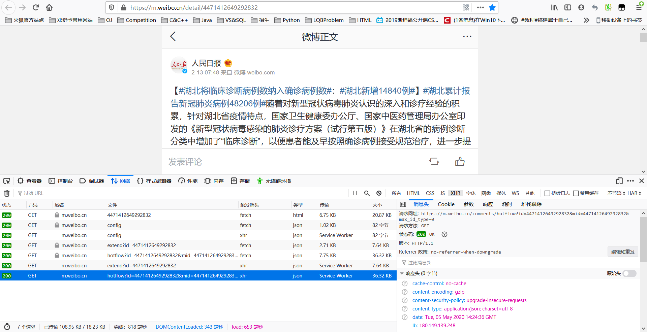Open the 调试器 (Debugger) panel
Screen dimensions: 647x332
(x=91, y=181)
